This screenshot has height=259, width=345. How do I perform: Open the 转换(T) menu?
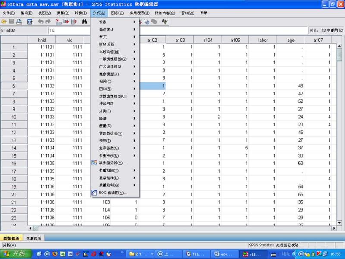click(81, 13)
